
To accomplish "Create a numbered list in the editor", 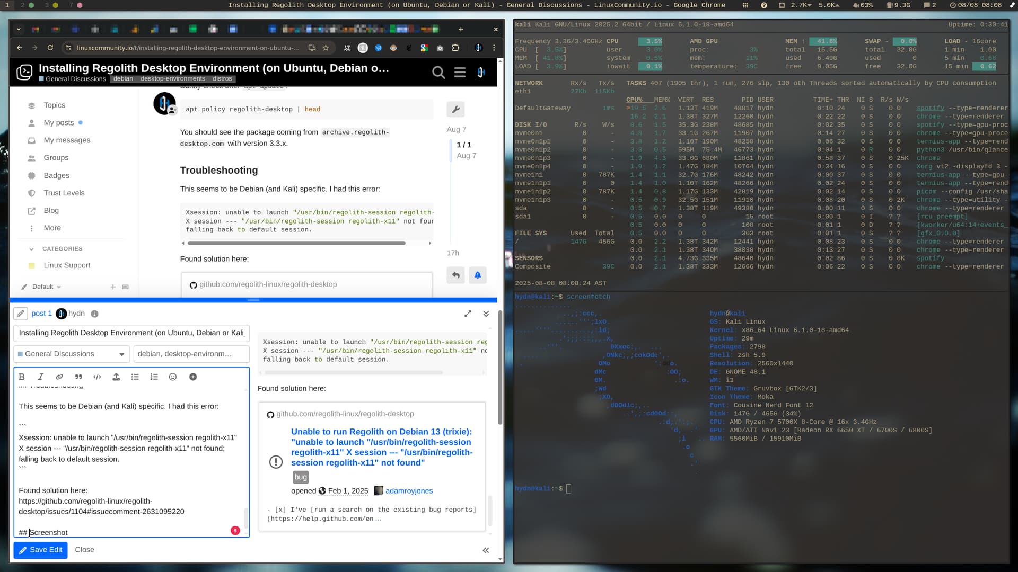I will [x=154, y=377].
